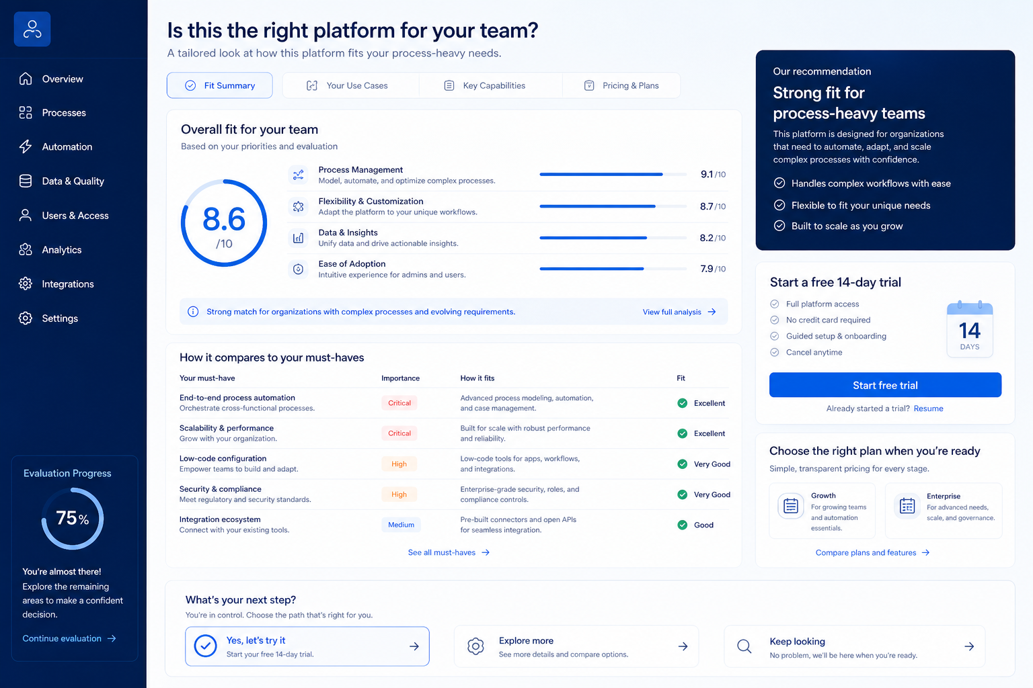Click the Data & Insights chart icon
Screen dimensions: 1033x688
coord(298,238)
